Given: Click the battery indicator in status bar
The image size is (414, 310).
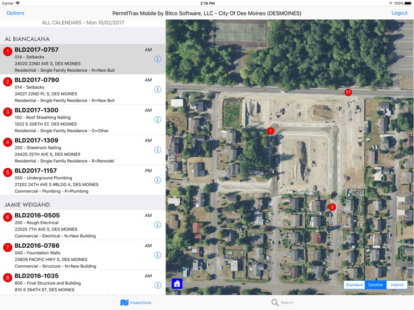Looking at the screenshot, I should (408, 3).
